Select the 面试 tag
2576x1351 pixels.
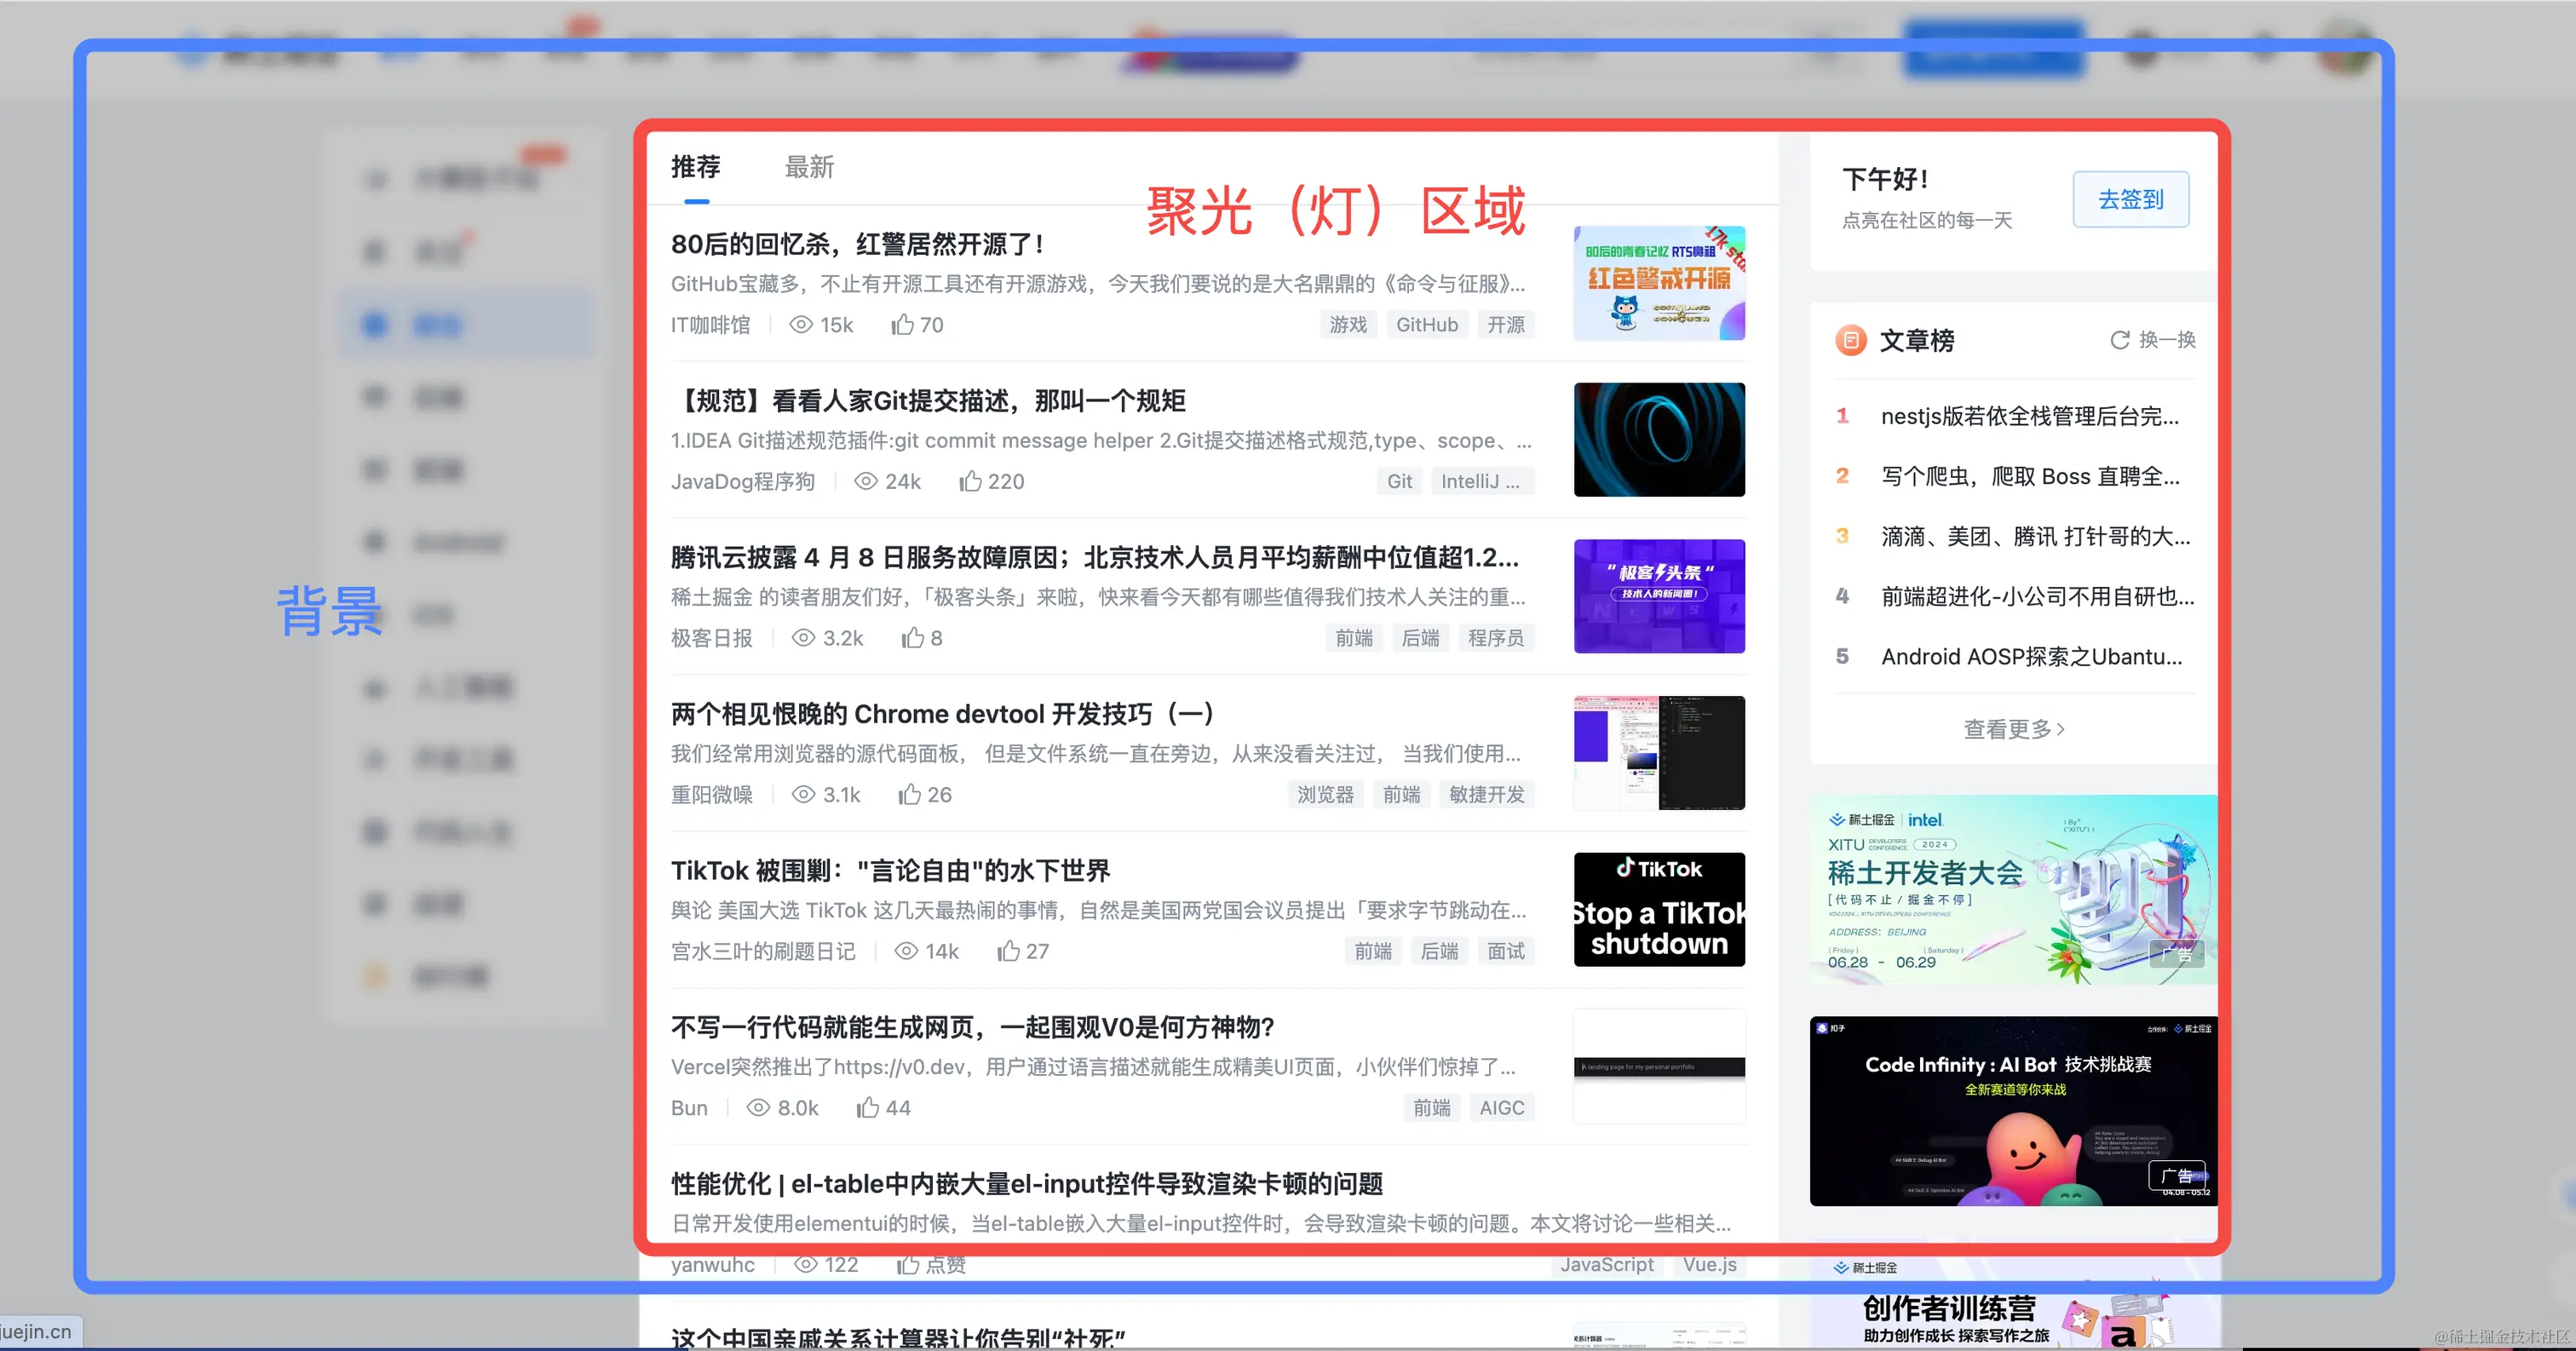click(1505, 951)
